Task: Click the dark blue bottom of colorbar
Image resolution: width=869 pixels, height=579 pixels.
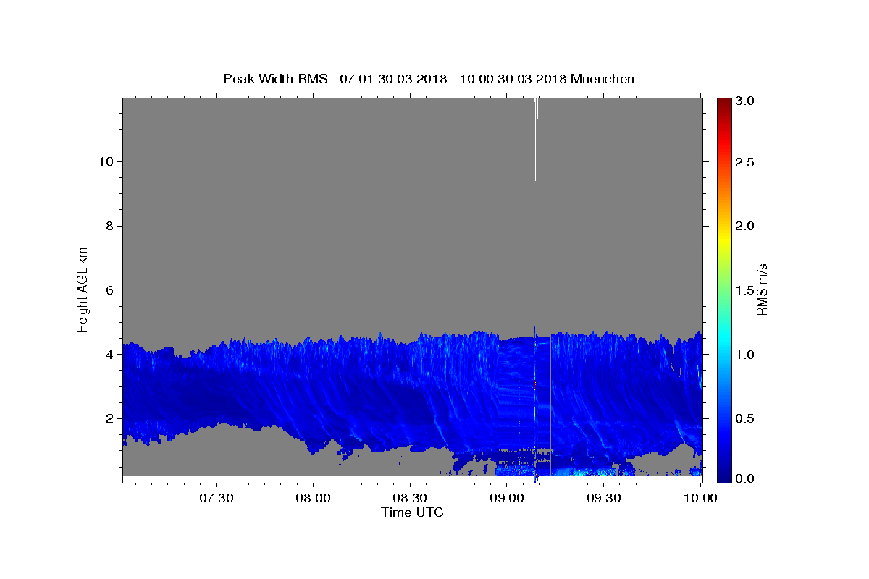Action: (724, 476)
